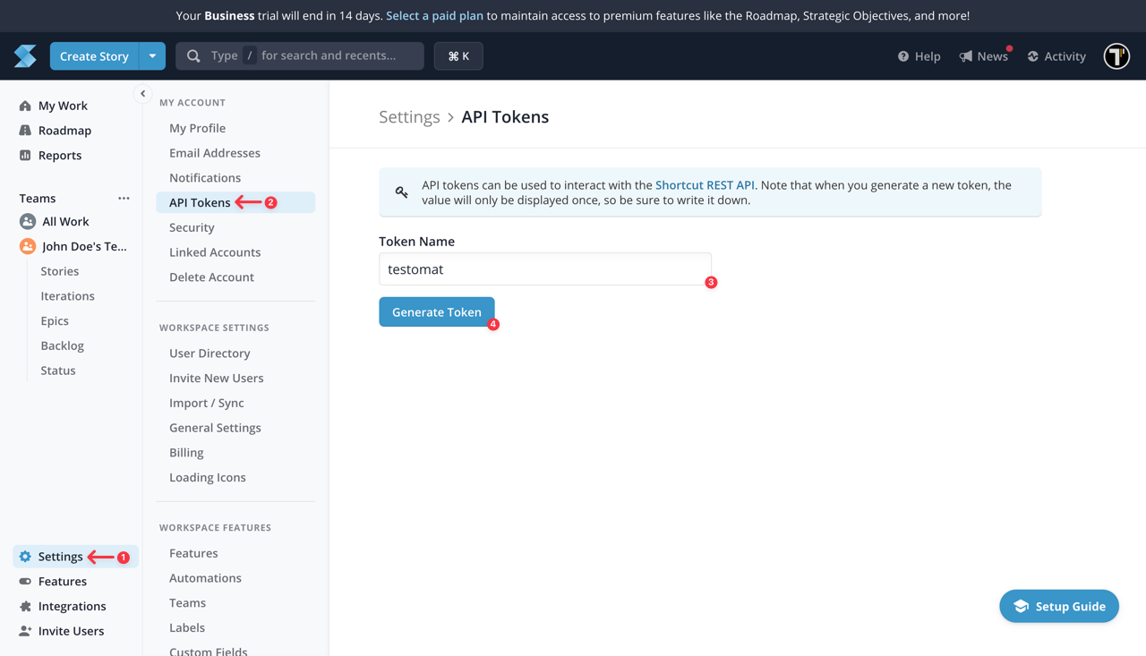Screen dimensions: 1146x656
Task: Click the search magnifier icon
Action: coord(193,55)
